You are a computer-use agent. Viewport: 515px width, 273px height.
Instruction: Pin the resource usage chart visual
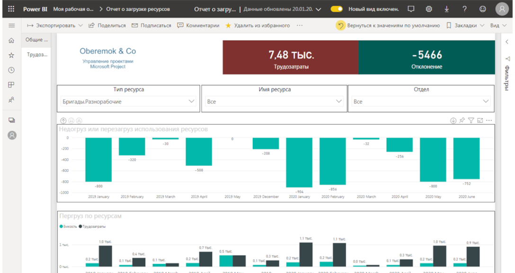pyautogui.click(x=462, y=121)
